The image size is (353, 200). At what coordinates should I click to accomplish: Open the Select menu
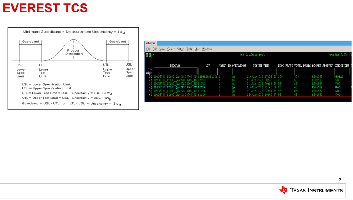pyautogui.click(x=171, y=49)
